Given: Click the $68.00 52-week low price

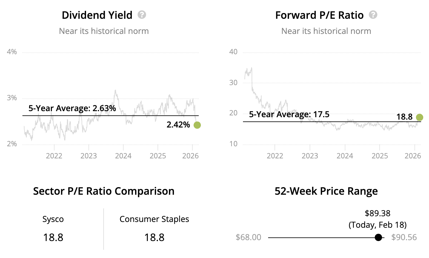Looking at the screenshot, I should tap(248, 237).
